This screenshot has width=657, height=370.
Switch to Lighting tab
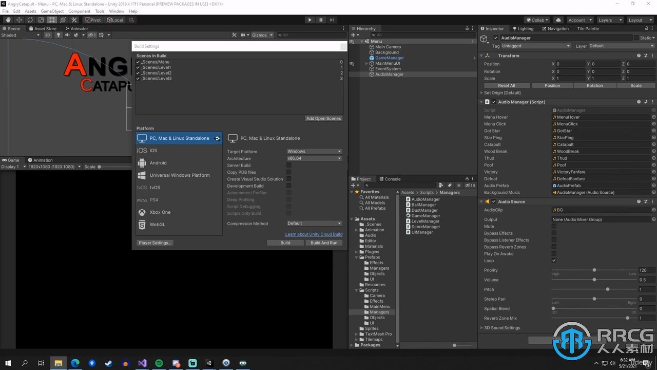[x=523, y=29]
